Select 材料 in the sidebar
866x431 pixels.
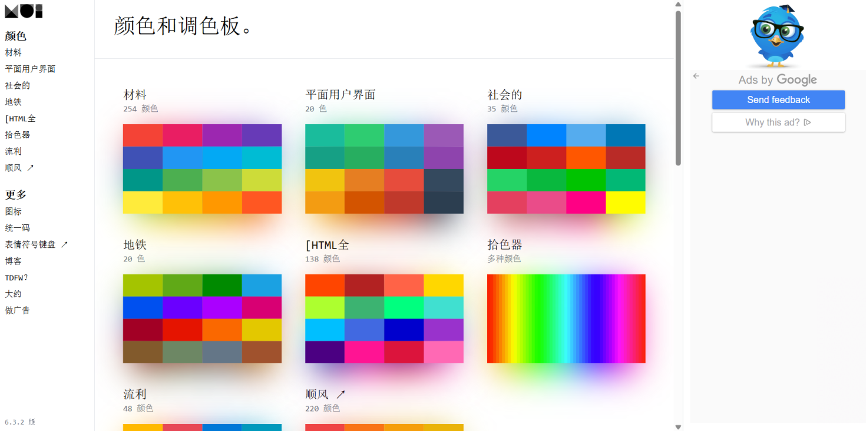click(13, 52)
